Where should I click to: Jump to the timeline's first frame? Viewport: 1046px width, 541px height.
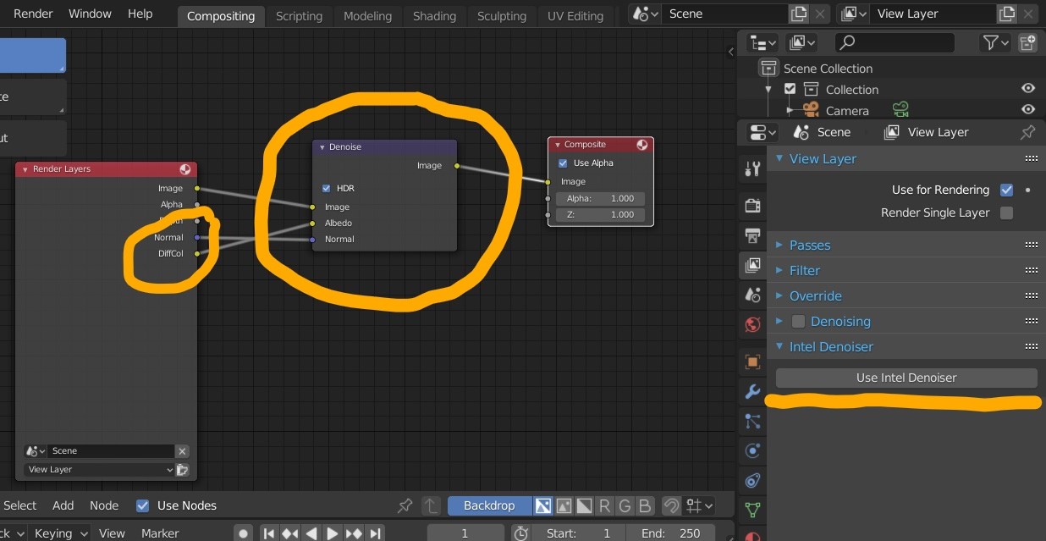(x=269, y=533)
